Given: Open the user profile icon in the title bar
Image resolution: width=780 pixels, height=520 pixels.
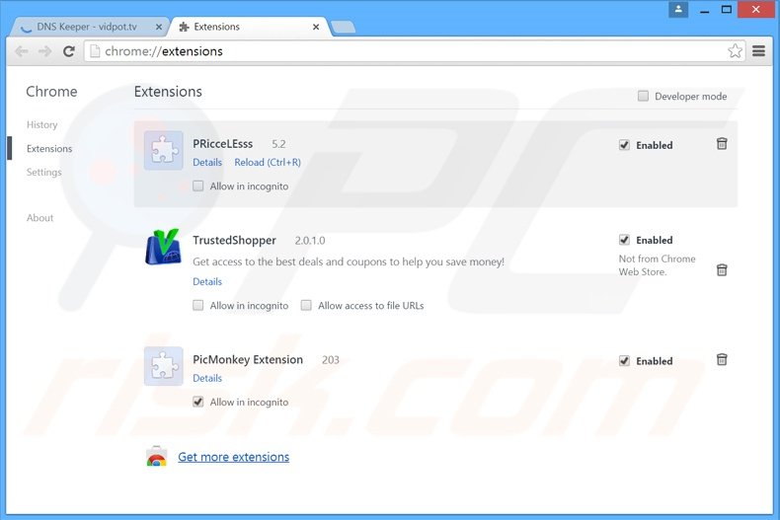Looking at the screenshot, I should click(x=678, y=9).
